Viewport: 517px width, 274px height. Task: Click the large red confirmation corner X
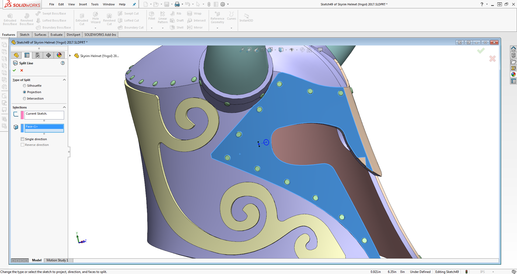tap(492, 59)
